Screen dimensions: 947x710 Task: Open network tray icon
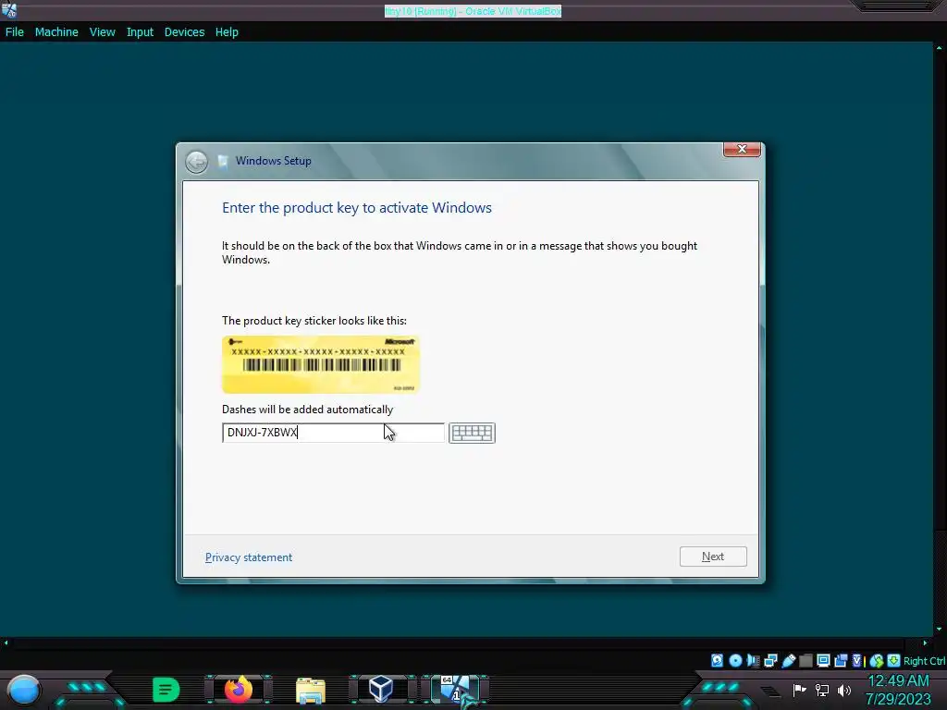click(822, 690)
